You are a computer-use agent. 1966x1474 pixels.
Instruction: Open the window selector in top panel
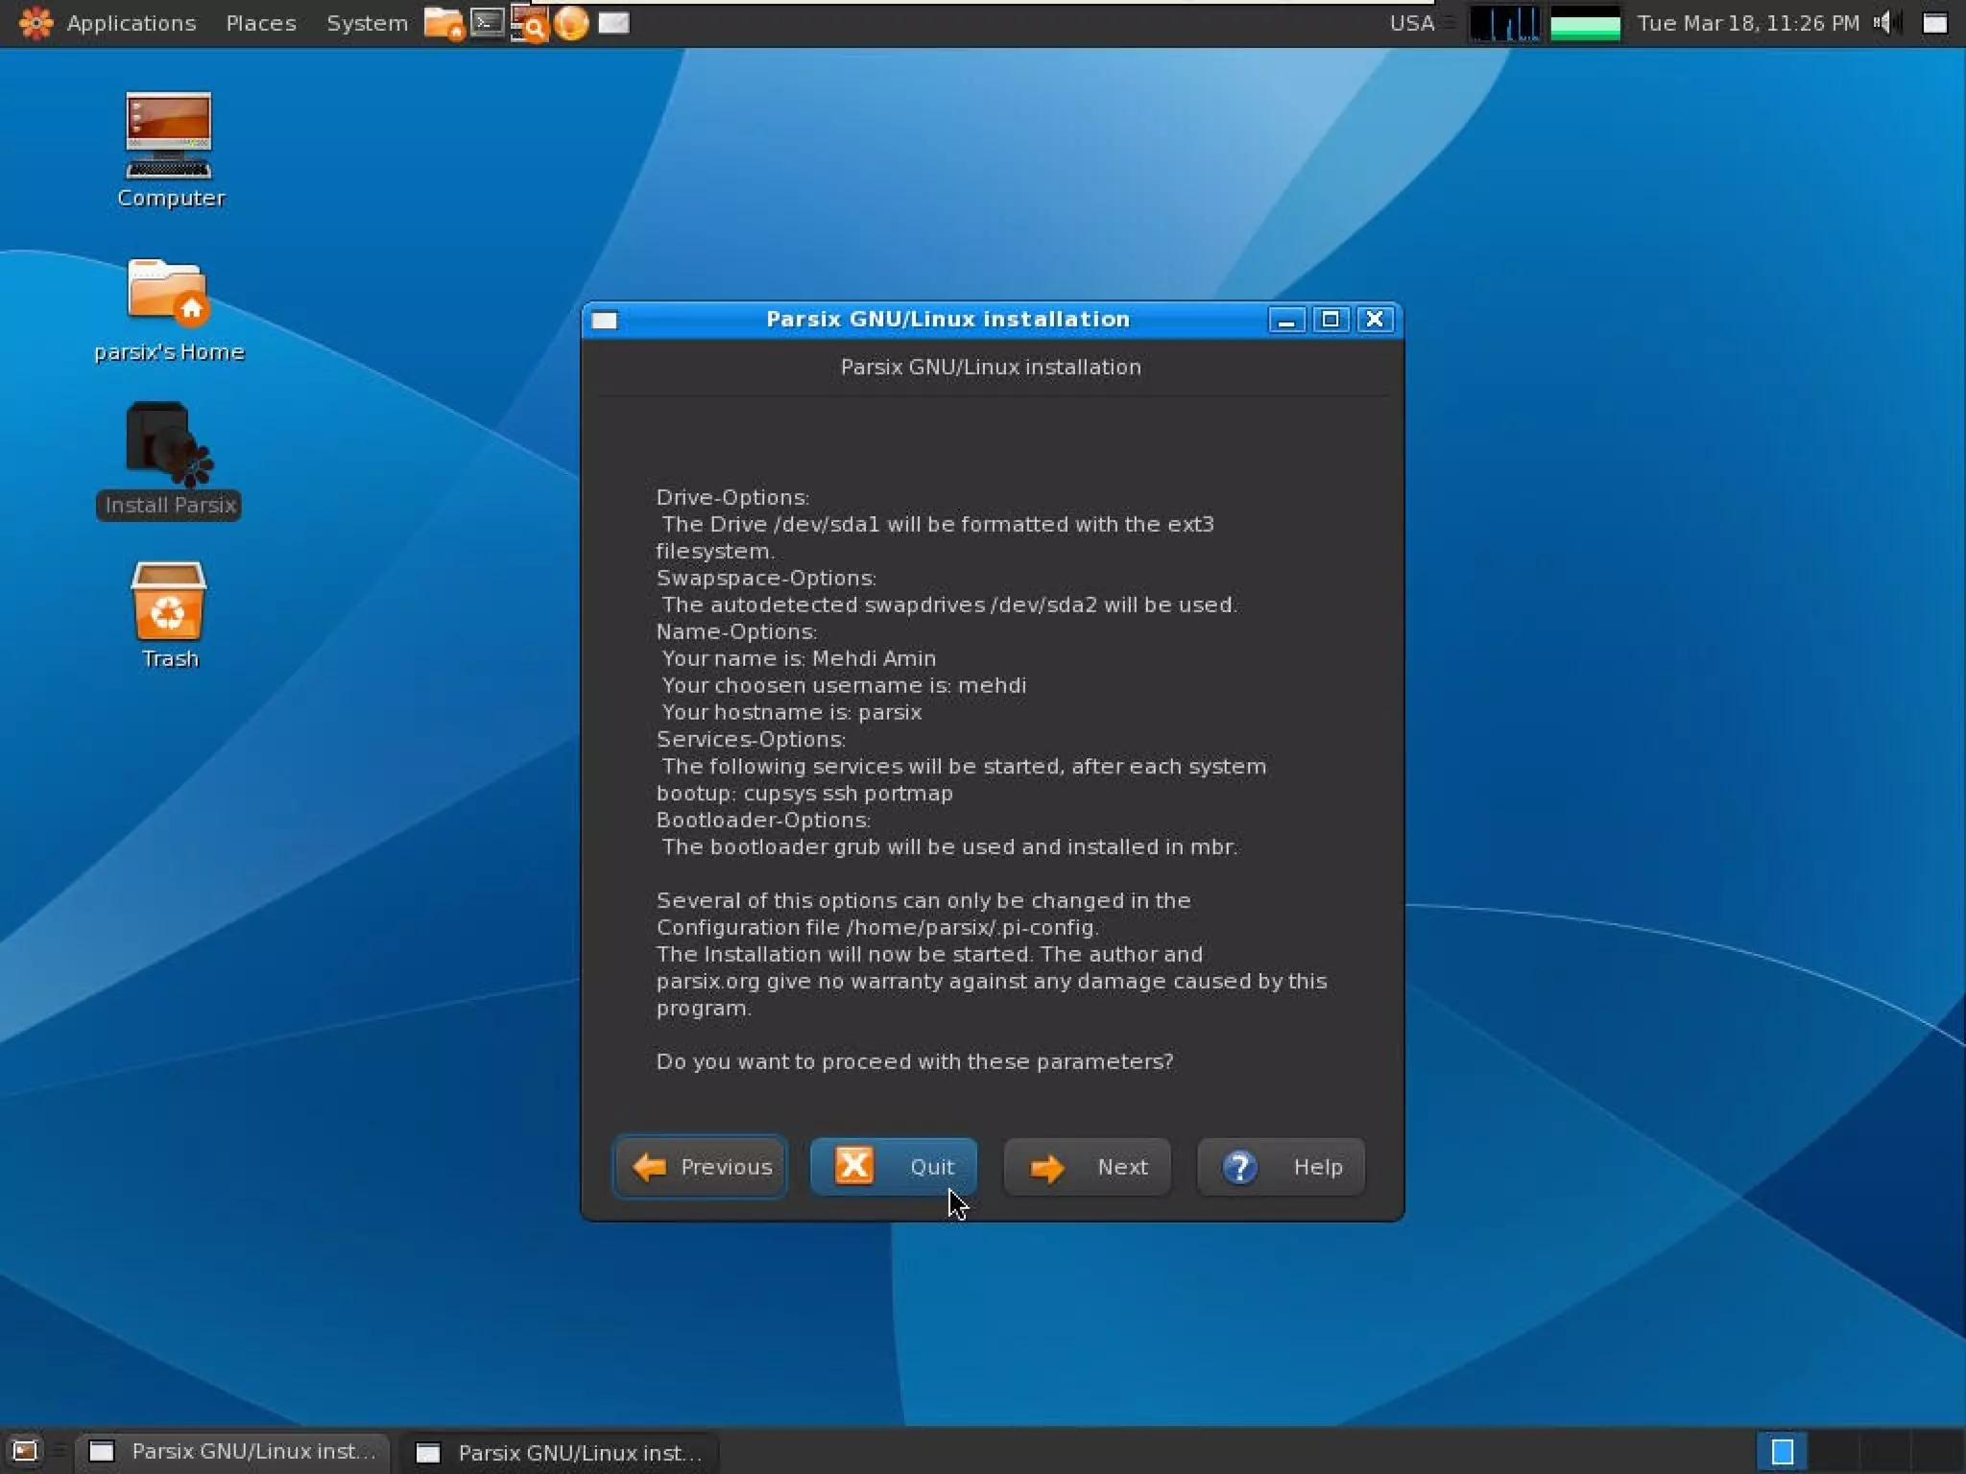1934,22
